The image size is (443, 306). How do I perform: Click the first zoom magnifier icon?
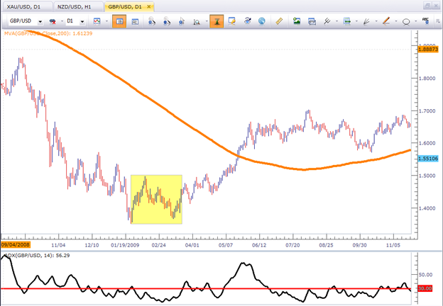pyautogui.click(x=152, y=21)
